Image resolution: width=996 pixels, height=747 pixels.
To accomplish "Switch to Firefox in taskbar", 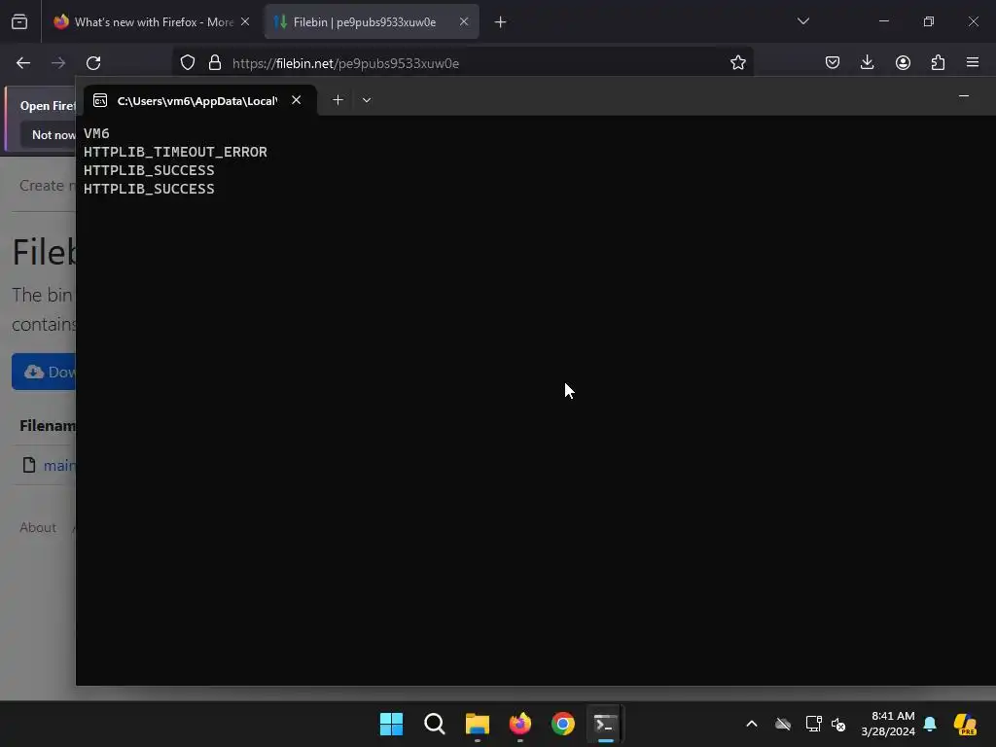I will (x=520, y=724).
